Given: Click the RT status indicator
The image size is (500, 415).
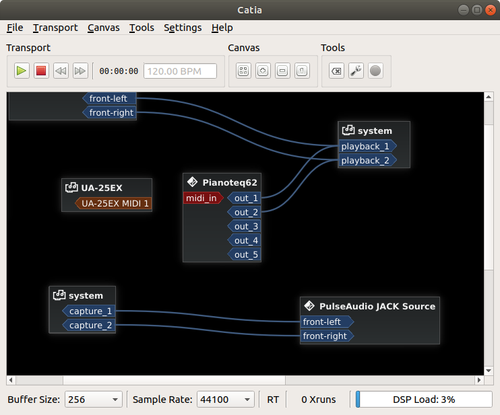Looking at the screenshot, I should pos(273,400).
